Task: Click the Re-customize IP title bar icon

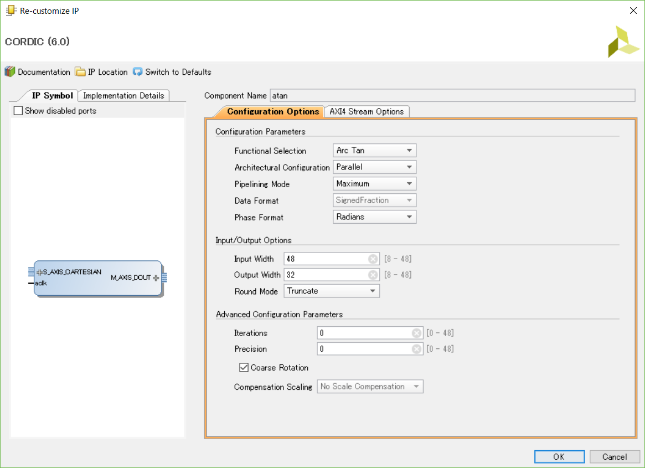Action: [x=11, y=11]
